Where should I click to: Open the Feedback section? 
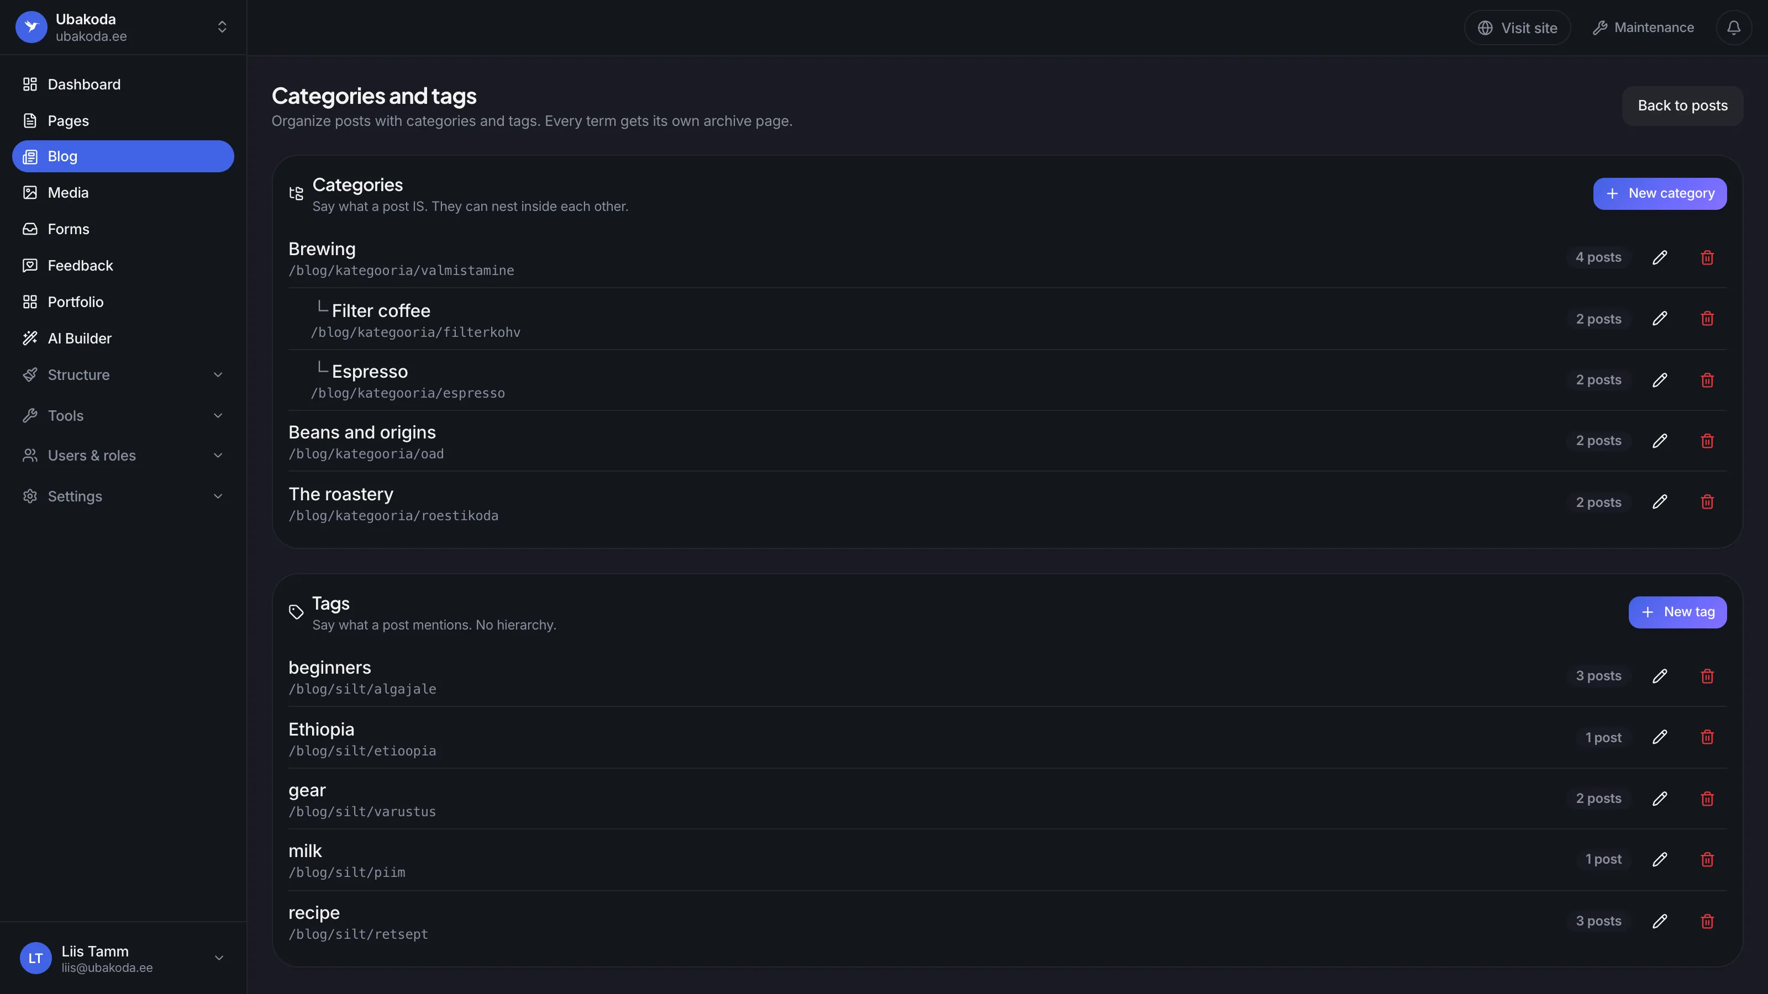[x=123, y=266]
